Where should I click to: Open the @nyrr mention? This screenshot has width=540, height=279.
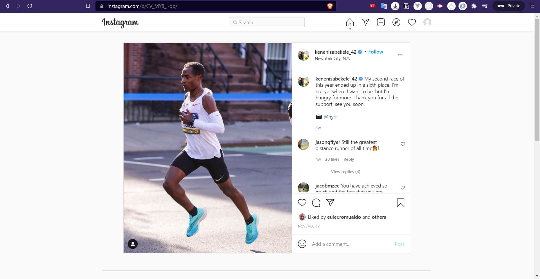[x=330, y=117]
